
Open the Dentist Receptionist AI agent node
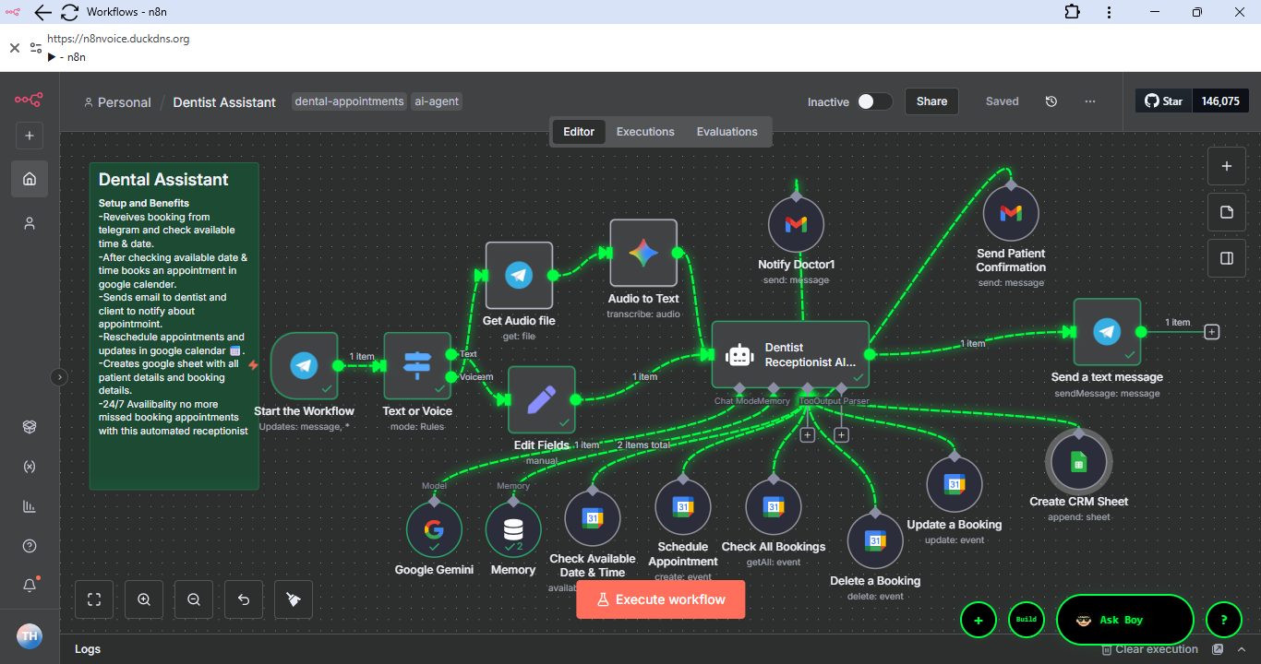pos(790,354)
